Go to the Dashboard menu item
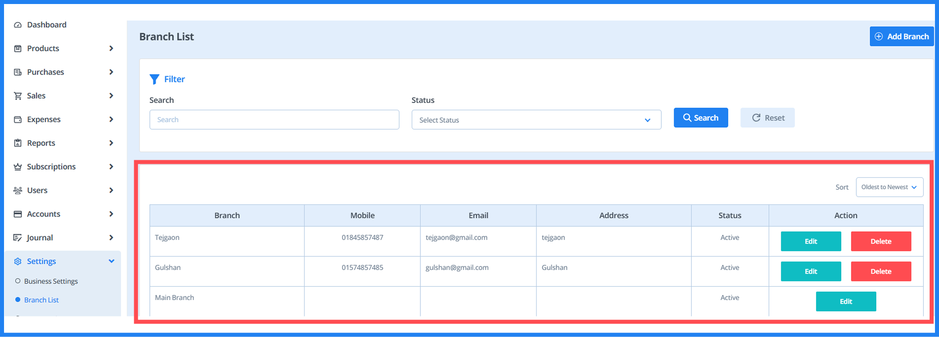The height and width of the screenshot is (337, 939). coord(47,25)
